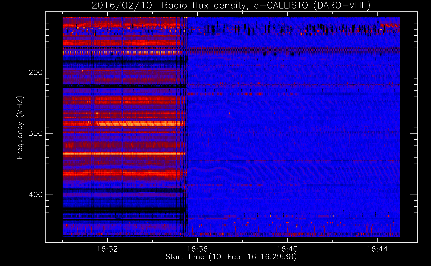Click the 16:36 time tick label
The width and height of the screenshot is (431, 266).
coord(197,249)
